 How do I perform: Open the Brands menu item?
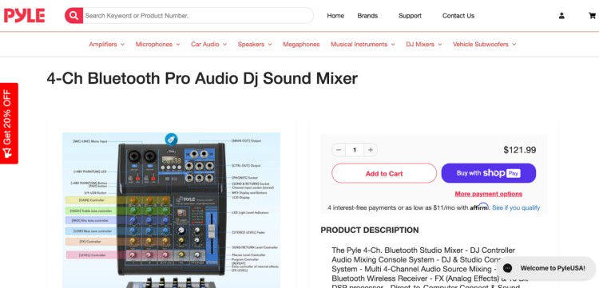tap(367, 16)
